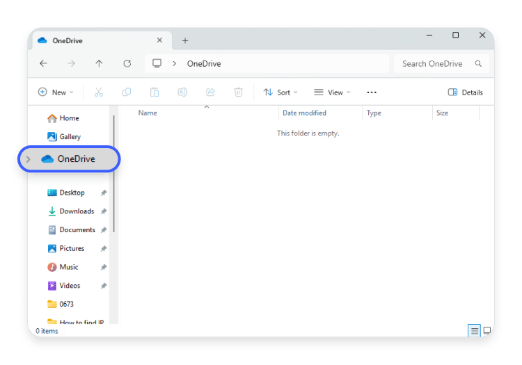This screenshot has width=522, height=365.
Task: Open the Sort dropdown menu
Action: click(280, 92)
